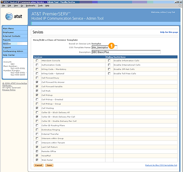Image resolution: width=183 pixels, height=172 pixels.
Task: Enable Call Forward Busy checkbox
Action: click(37, 78)
